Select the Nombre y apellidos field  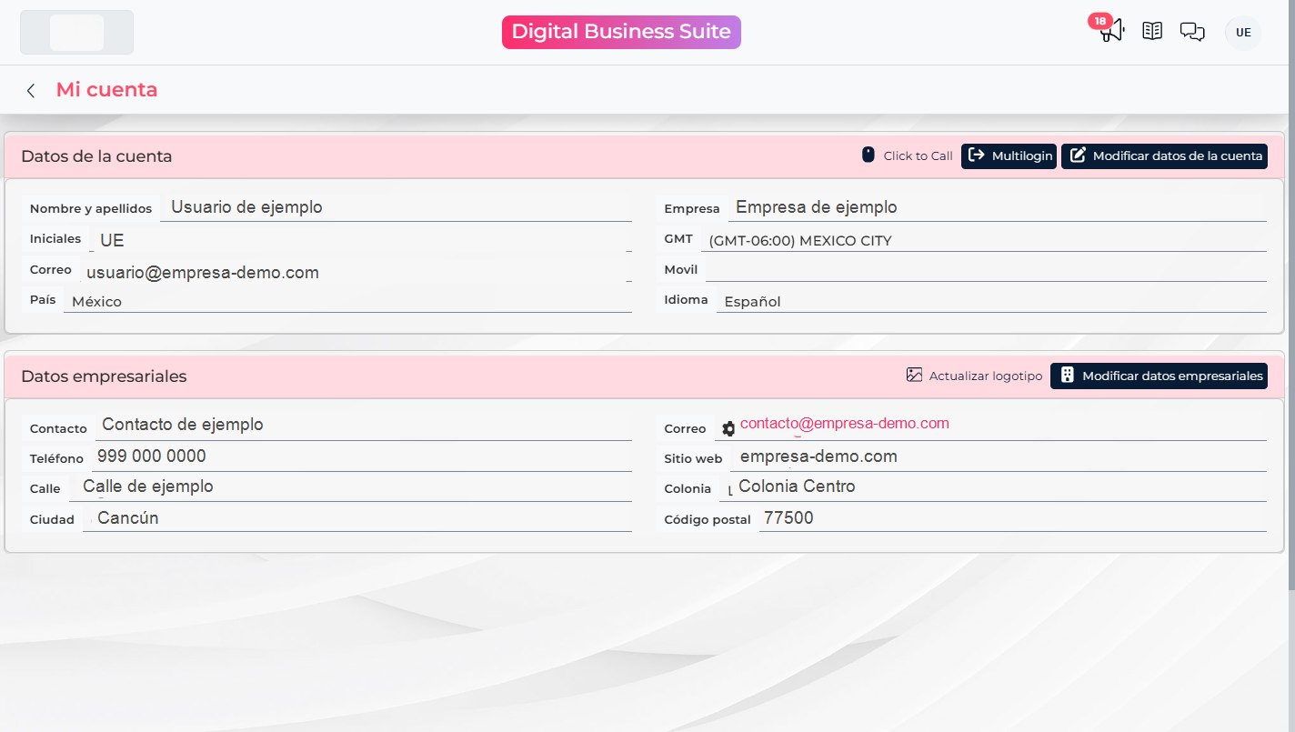pyautogui.click(x=397, y=207)
